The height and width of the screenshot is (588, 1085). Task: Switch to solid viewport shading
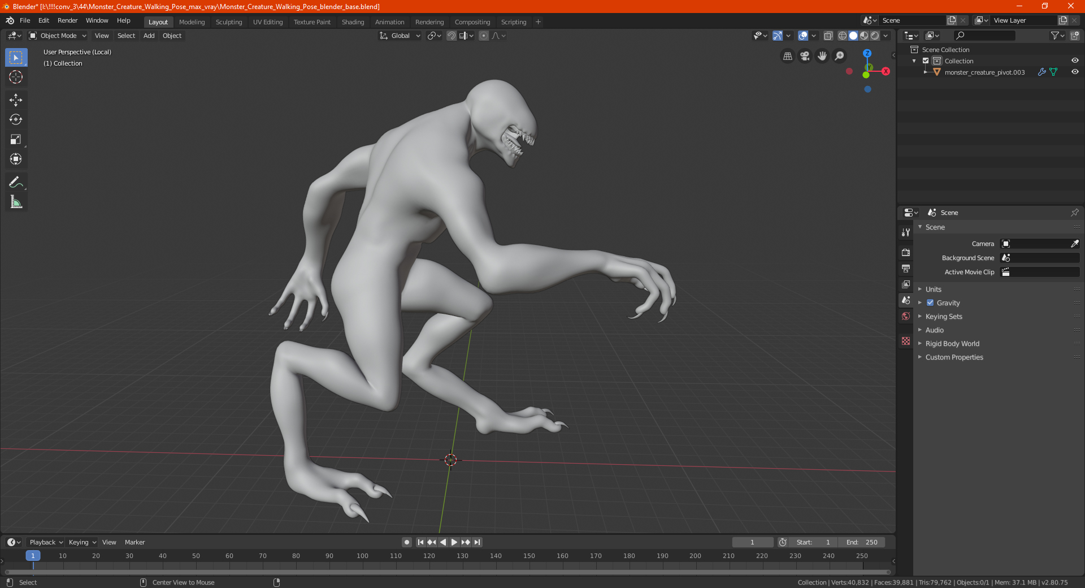(853, 36)
